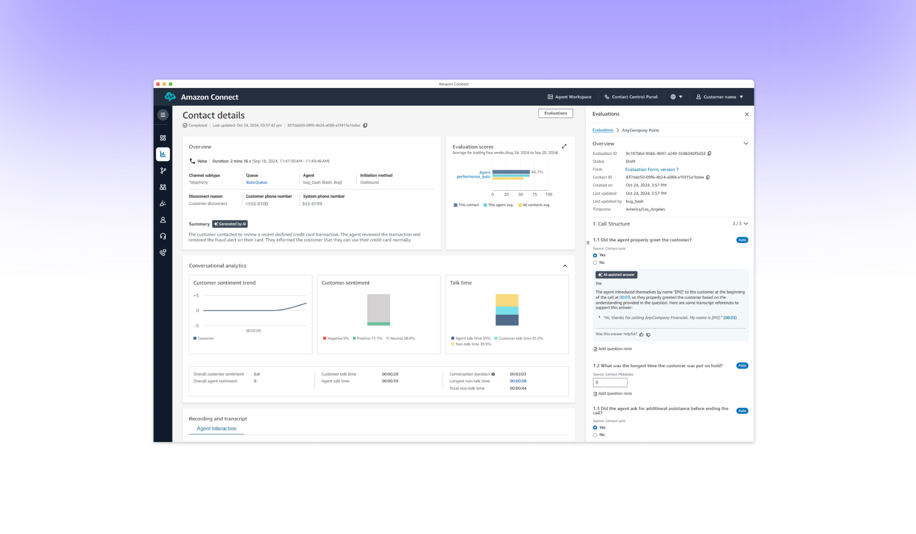
Task: Open the Evaluation Form, version 7 link
Action: pos(652,169)
